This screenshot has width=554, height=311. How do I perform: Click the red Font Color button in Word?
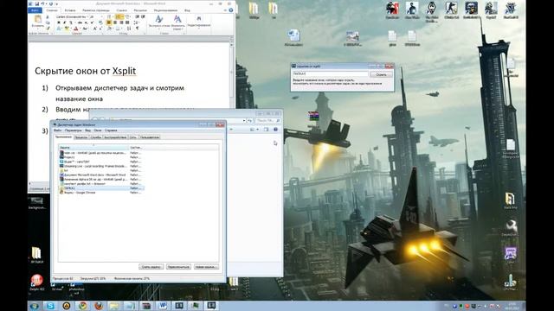(75, 29)
